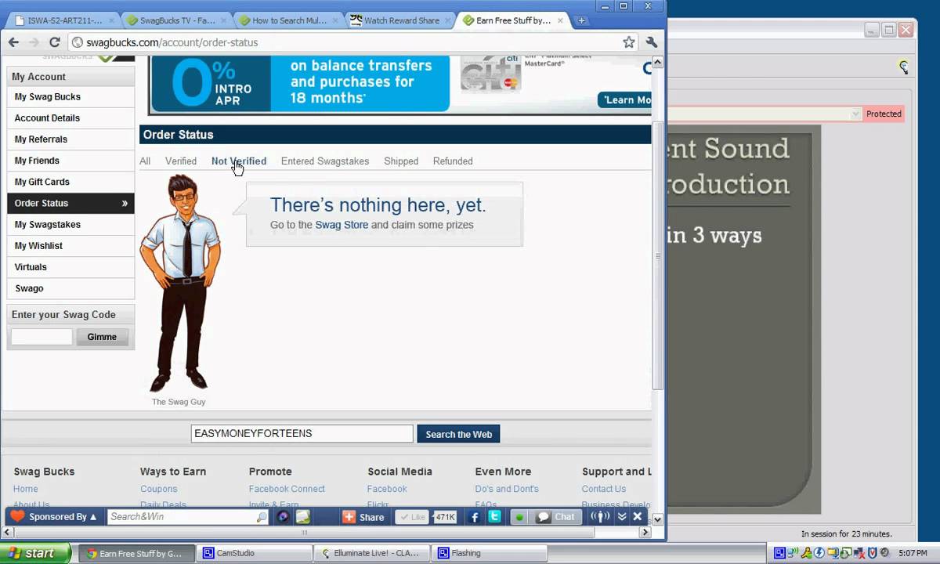940x564 pixels.
Task: Switch to ISWA-S2-ART211 browser tab
Action: (x=63, y=20)
